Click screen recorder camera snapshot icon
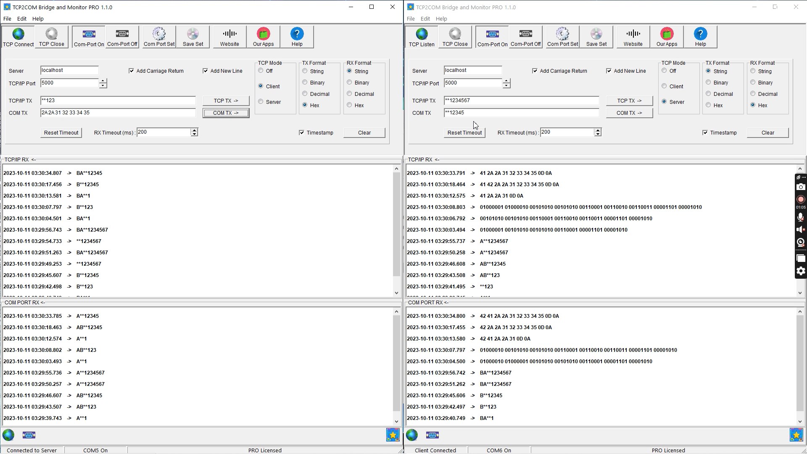807x454 pixels. click(801, 187)
